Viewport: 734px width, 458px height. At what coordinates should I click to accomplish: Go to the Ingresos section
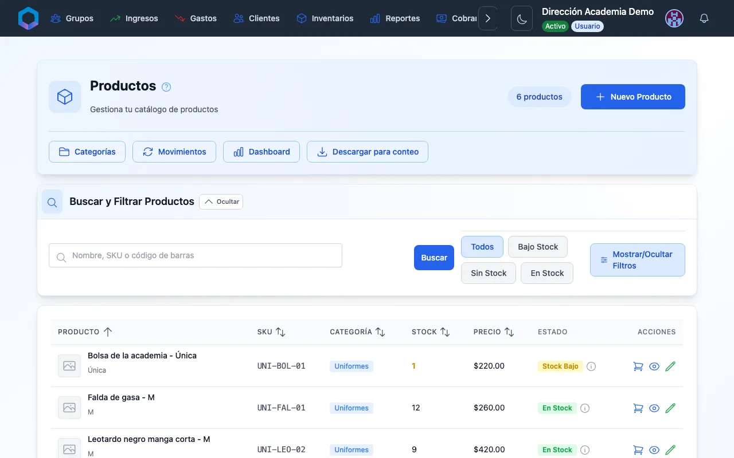[134, 18]
